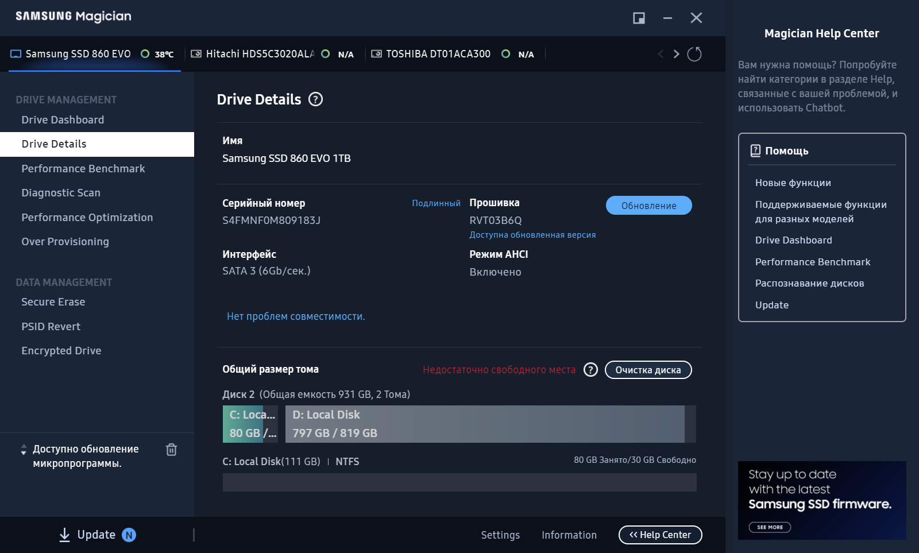Collapse panel with Help Center button
The width and height of the screenshot is (919, 553).
pyautogui.click(x=661, y=535)
